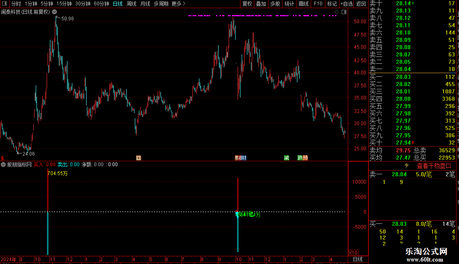Click 买均 average value 27.47
Image resolution: width=459 pixels, height=264 pixels.
point(403,158)
